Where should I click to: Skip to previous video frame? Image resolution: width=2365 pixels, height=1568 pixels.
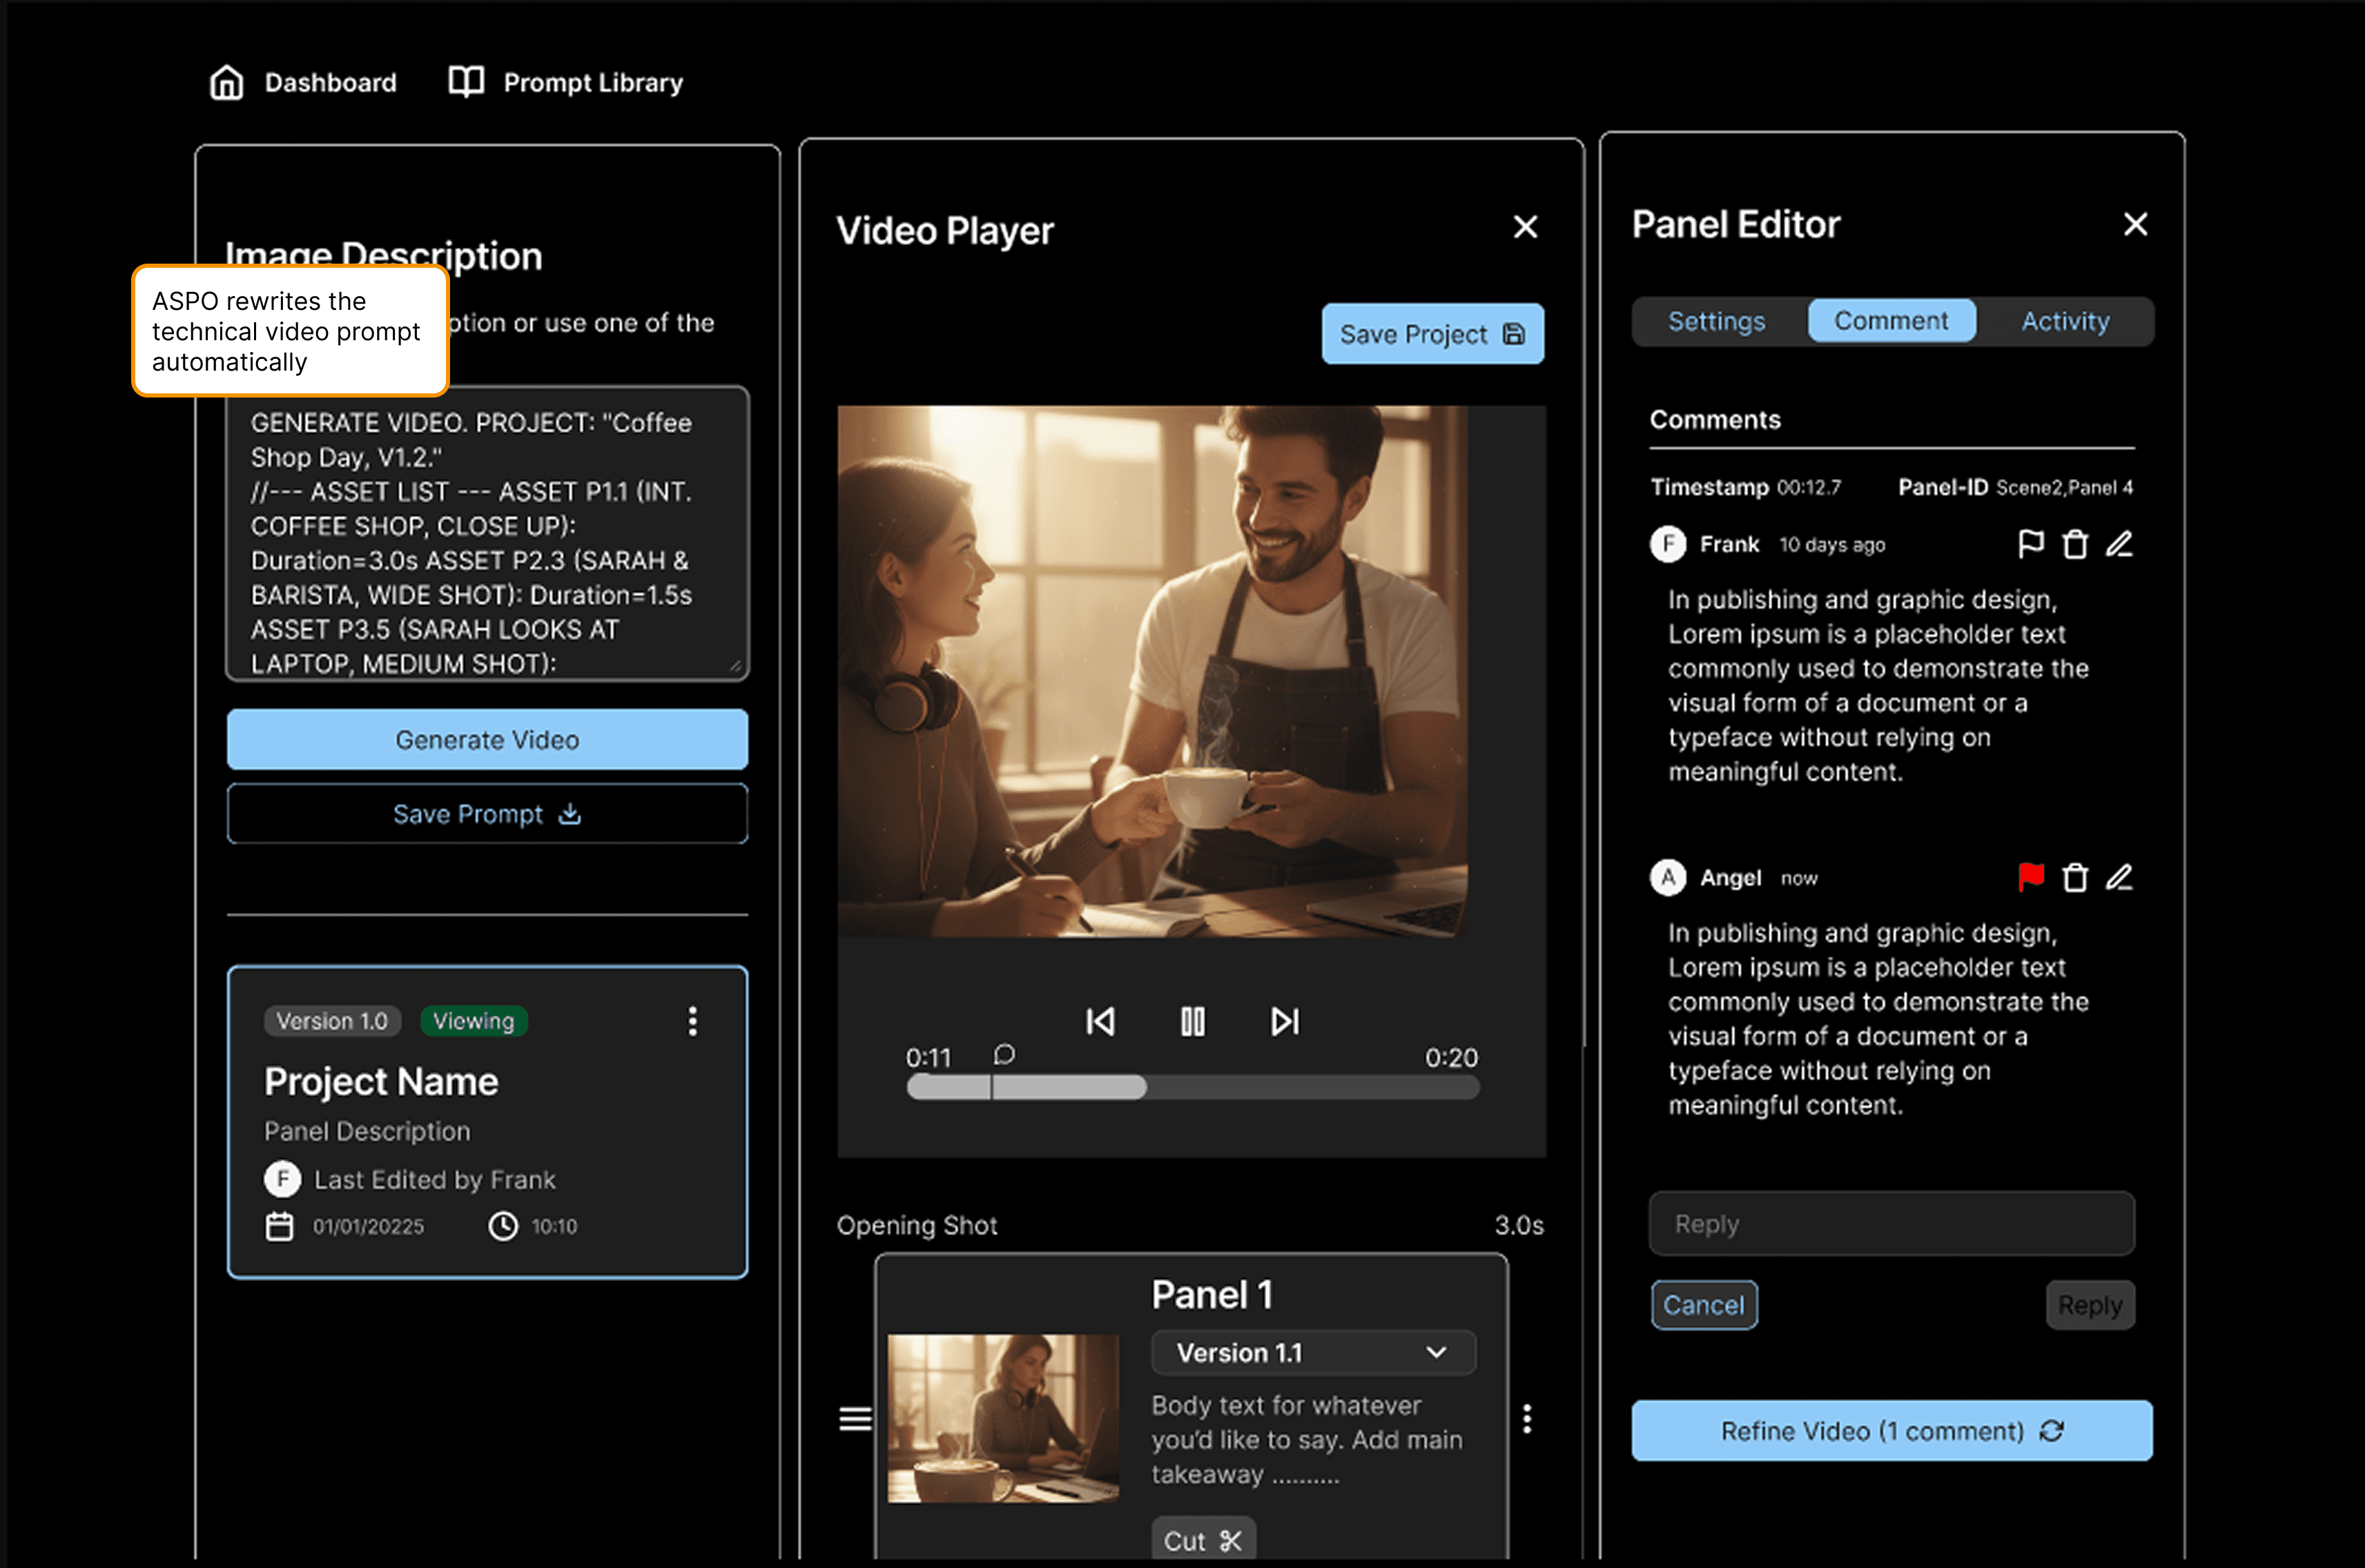[x=1100, y=1021]
